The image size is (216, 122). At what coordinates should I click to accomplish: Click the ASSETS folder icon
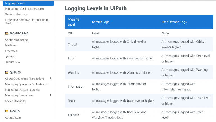point(7,111)
